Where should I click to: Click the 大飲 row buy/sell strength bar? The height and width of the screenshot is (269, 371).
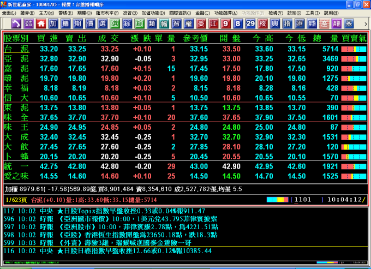(354, 147)
